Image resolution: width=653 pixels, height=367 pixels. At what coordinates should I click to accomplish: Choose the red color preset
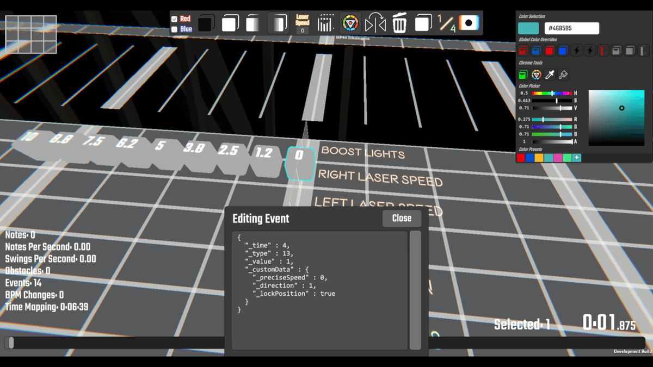[521, 158]
